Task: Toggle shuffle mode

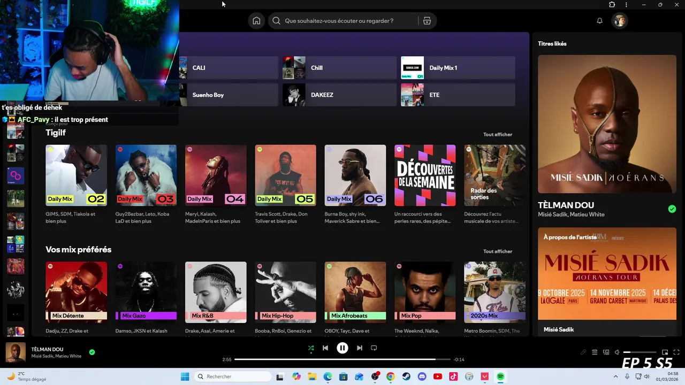Action: (x=311, y=348)
